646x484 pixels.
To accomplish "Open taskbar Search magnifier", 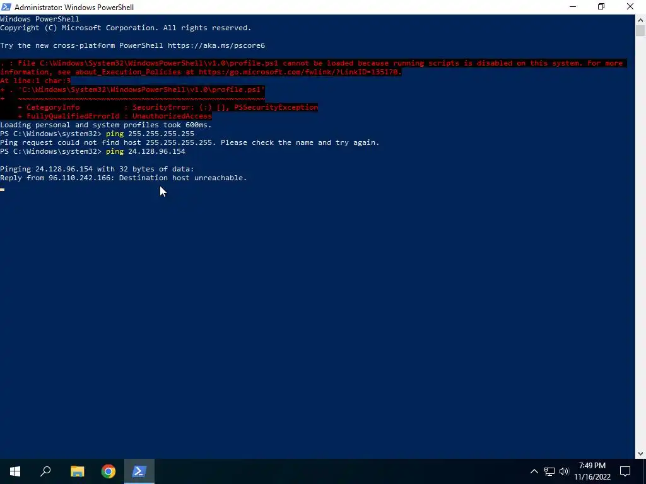I will 45,471.
